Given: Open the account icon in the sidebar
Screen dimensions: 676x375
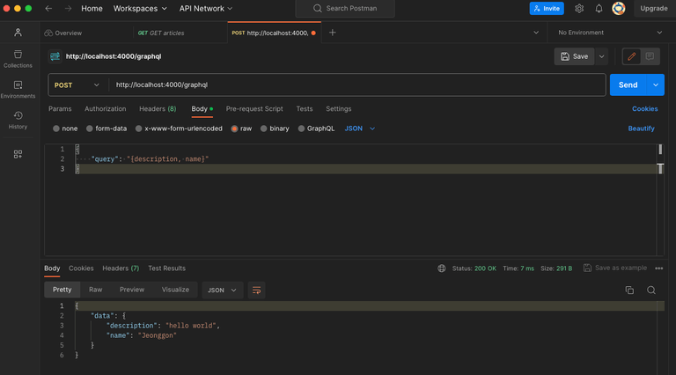Looking at the screenshot, I should [x=18, y=33].
